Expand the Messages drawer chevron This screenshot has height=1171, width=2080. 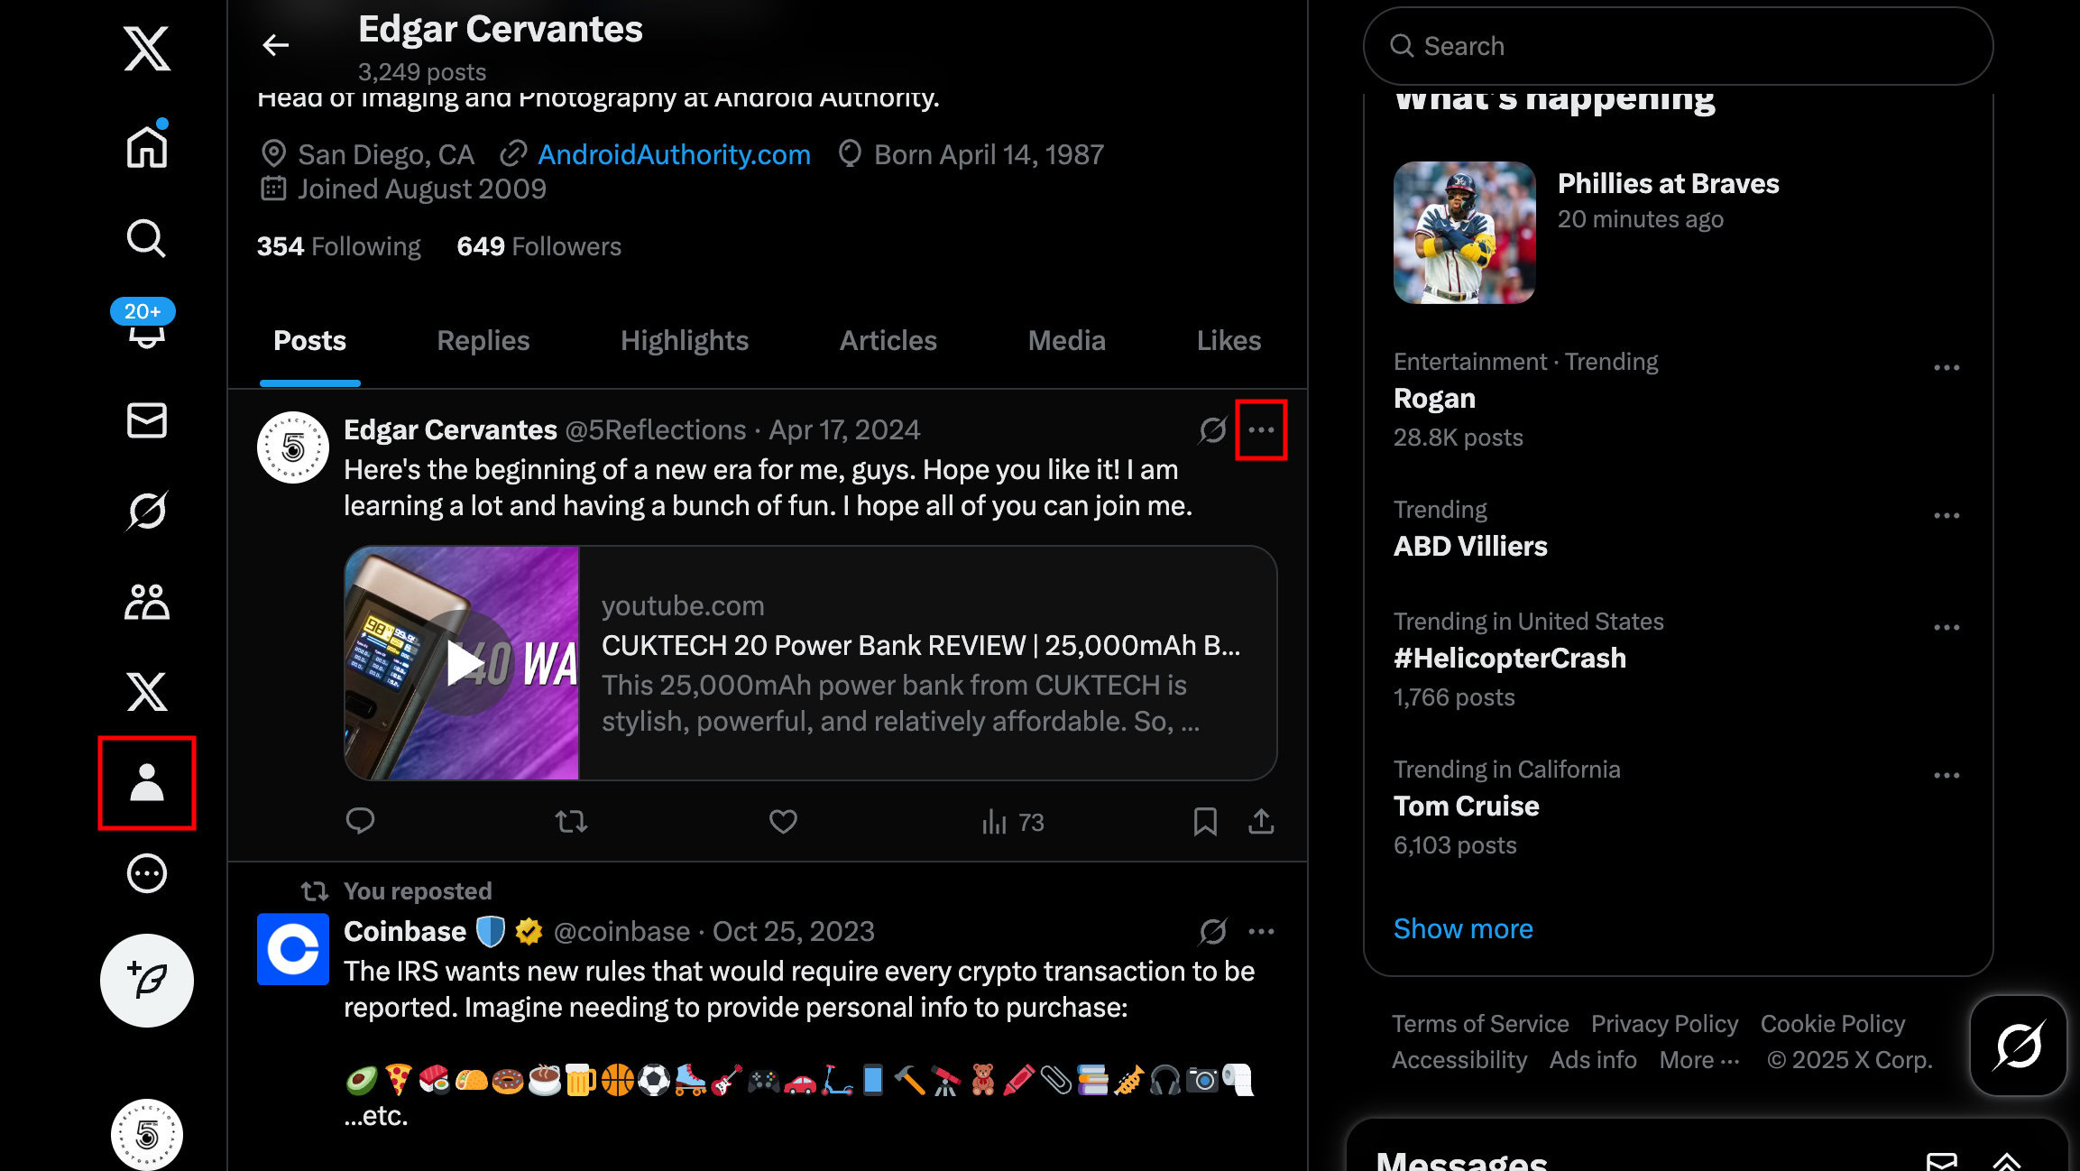[x=2006, y=1162]
